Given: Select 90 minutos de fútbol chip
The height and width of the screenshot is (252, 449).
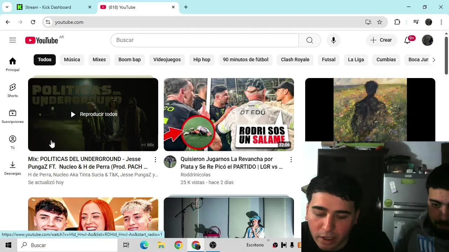Looking at the screenshot, I should click(x=246, y=59).
